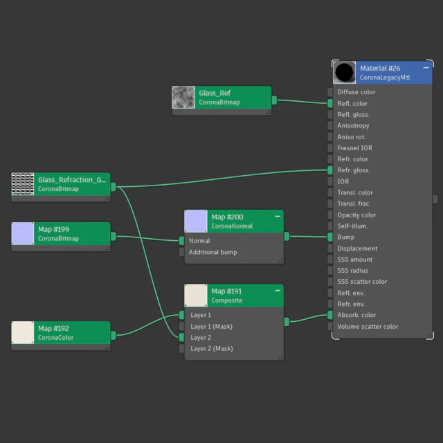The width and height of the screenshot is (443, 443).
Task: Click the Transl. color slot label
Action: click(x=355, y=192)
